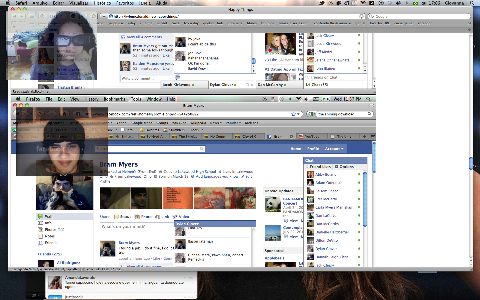
Task: Click the chat friends list scrollbar thumb
Action: click(365, 199)
